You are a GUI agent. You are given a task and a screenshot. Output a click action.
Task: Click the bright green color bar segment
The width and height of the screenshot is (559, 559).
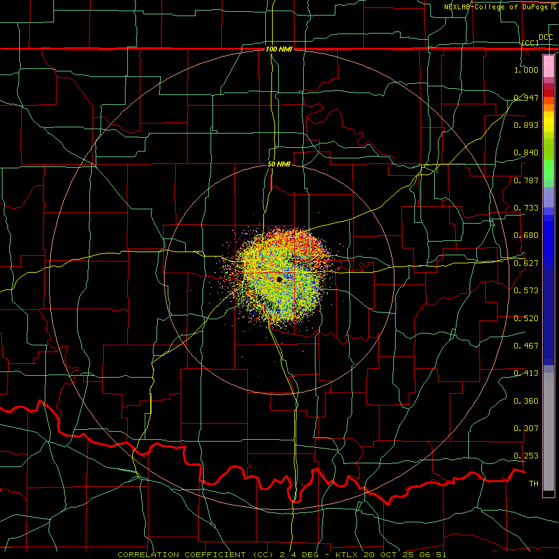[548, 170]
